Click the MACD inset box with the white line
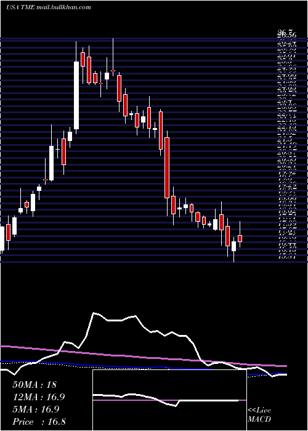 (x=169, y=400)
